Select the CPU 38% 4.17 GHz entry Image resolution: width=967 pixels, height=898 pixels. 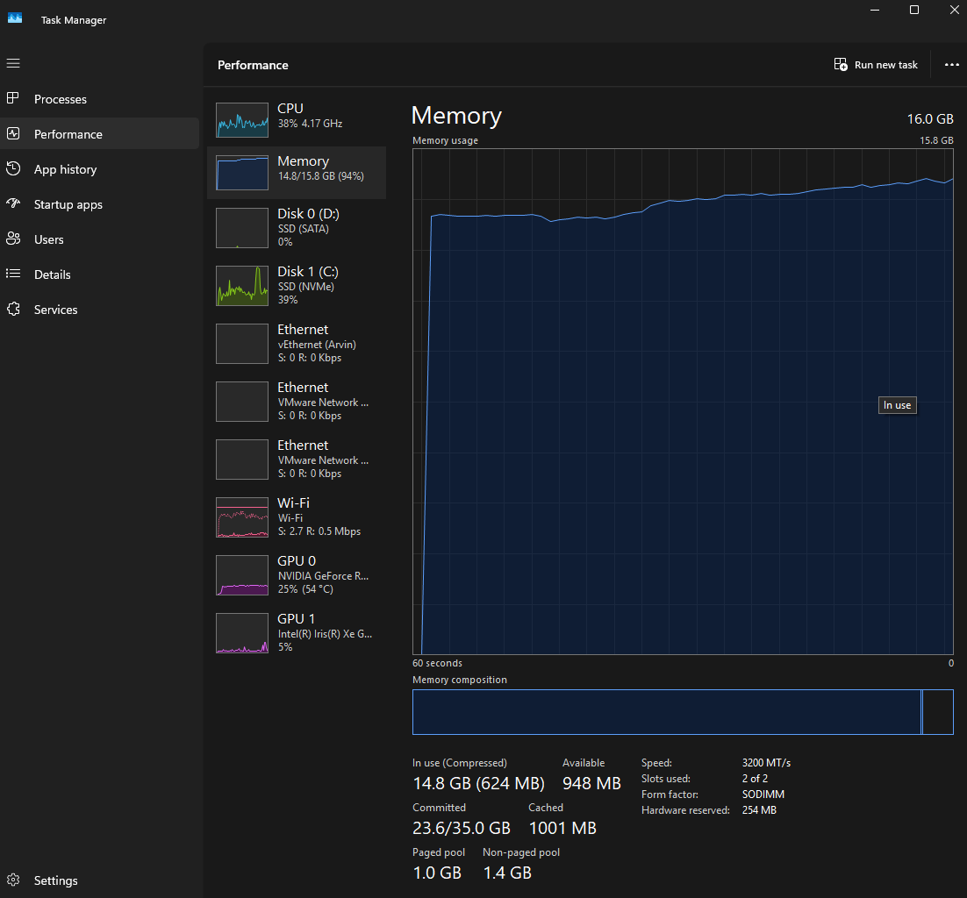297,119
